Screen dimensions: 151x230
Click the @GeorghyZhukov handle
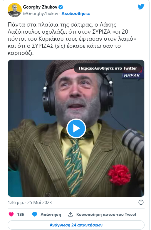pos(41,14)
